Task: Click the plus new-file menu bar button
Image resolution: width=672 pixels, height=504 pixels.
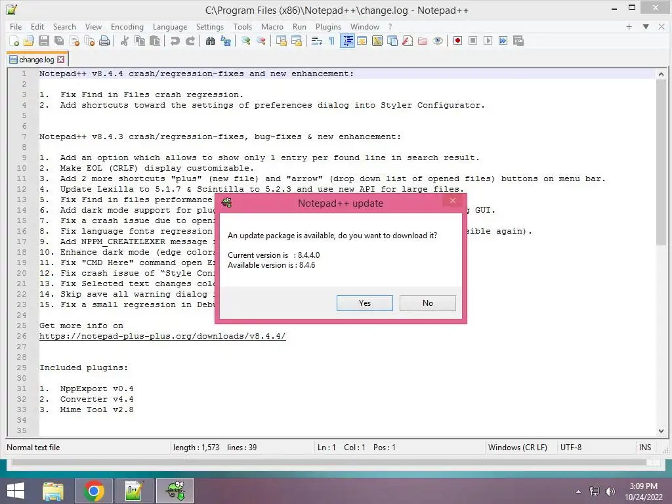Action: tap(629, 26)
